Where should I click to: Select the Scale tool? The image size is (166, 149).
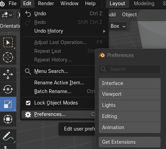(x=8, y=104)
